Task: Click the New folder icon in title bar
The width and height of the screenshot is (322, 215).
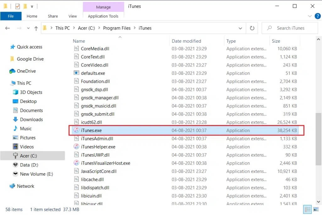Action: 25,6
